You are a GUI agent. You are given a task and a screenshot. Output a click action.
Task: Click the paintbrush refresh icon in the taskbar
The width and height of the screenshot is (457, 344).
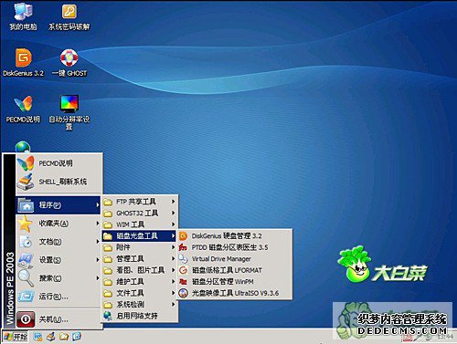[51, 337]
